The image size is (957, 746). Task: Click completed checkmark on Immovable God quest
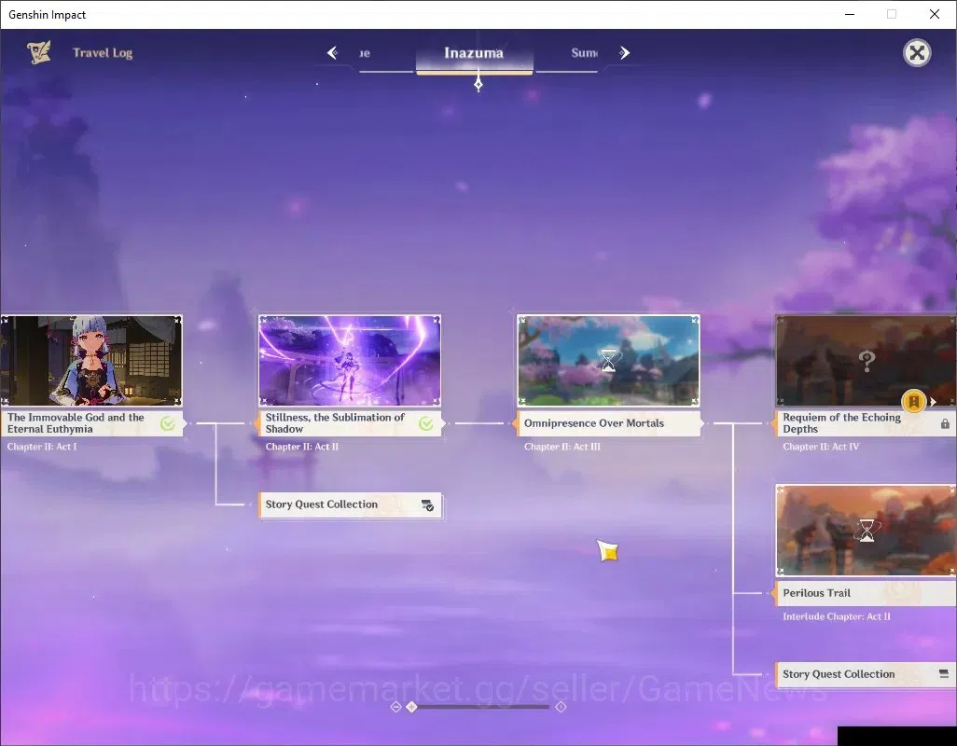167,423
